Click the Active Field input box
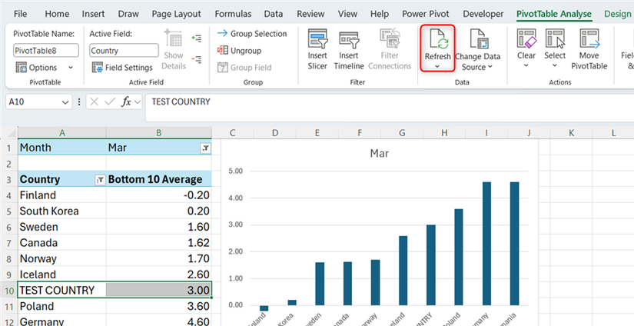634x326 pixels. tap(124, 51)
